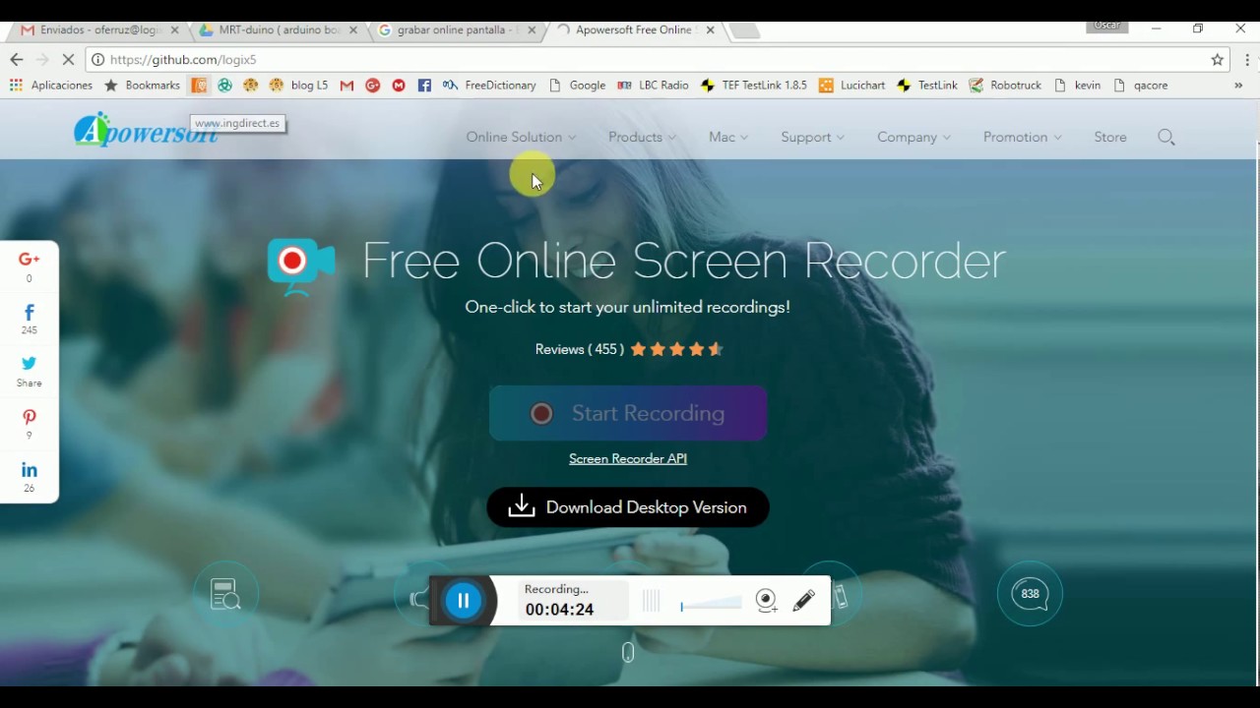This screenshot has height=708, width=1260.
Task: Expand the Company dropdown
Action: pyautogui.click(x=913, y=137)
